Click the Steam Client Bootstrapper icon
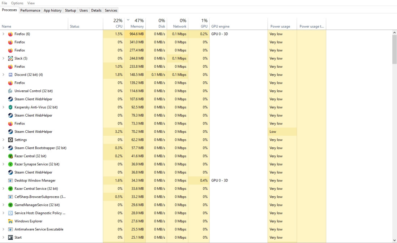 click(10, 148)
